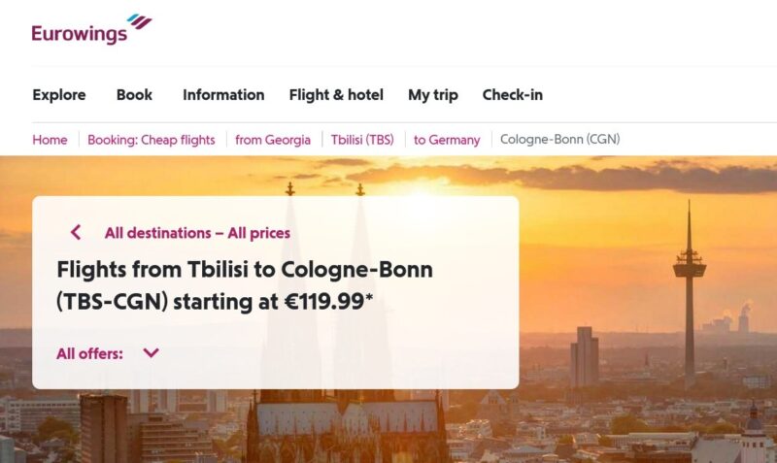Viewport: 777px width, 463px height.
Task: Go to My trip
Action: click(432, 95)
